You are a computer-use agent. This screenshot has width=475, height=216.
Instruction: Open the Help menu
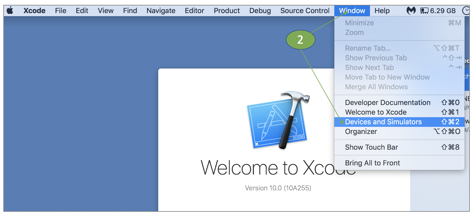coord(382,11)
